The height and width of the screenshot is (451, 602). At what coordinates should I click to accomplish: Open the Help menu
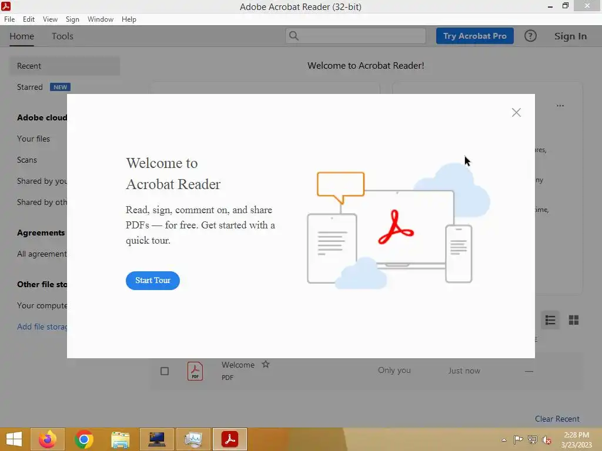pos(129,19)
